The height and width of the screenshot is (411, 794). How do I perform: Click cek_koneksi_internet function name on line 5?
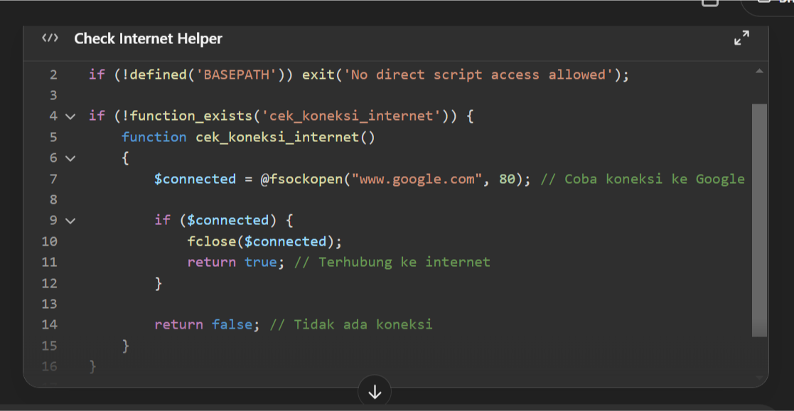(x=277, y=137)
